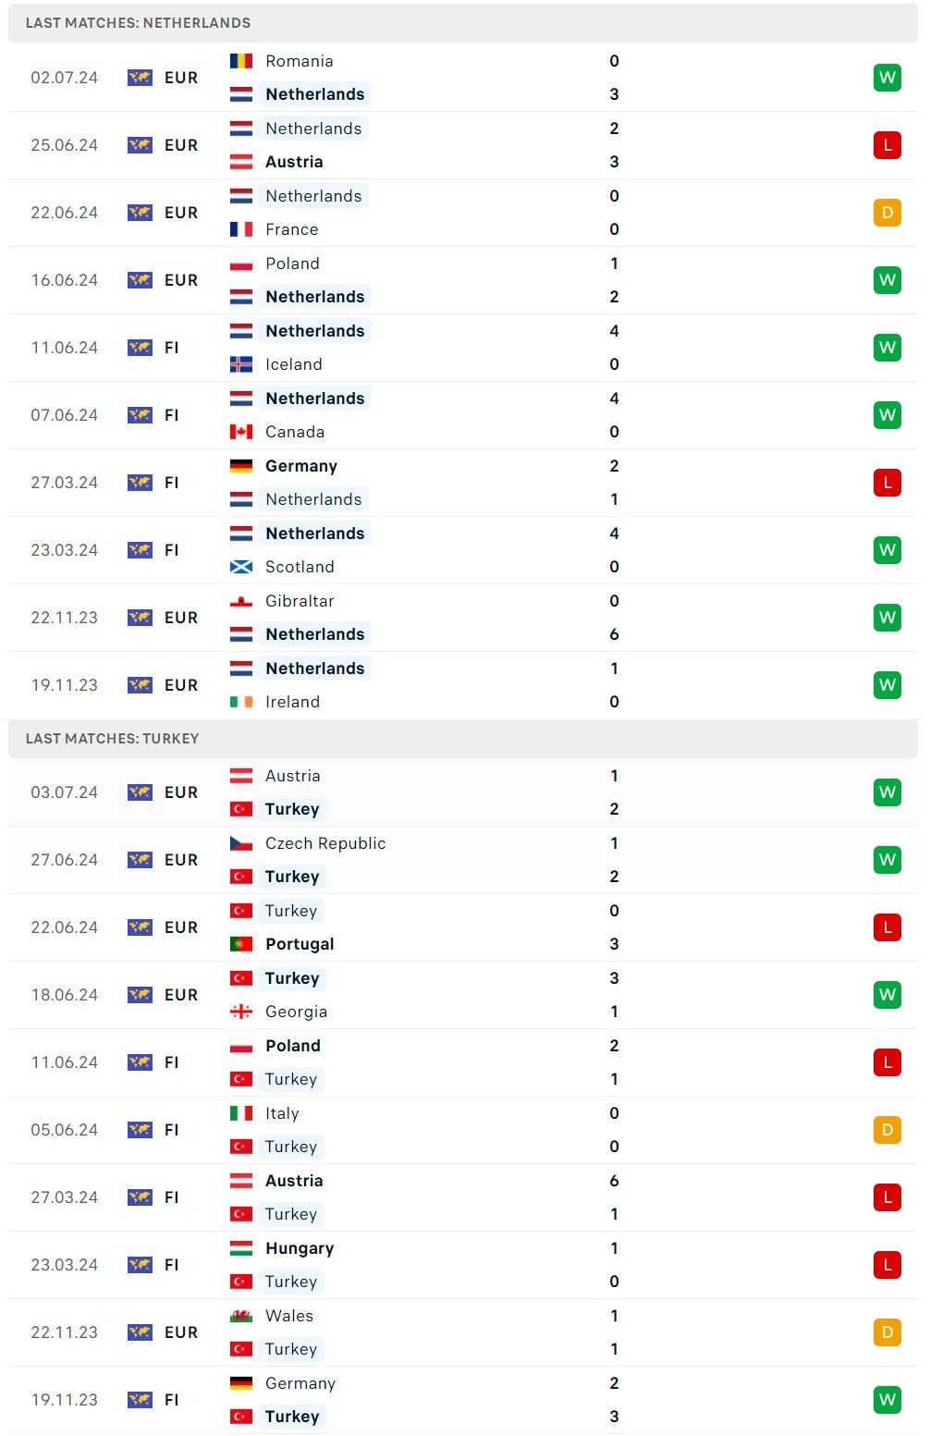Click the Romania flag icon
Image resolution: width=930 pixels, height=1436 pixels.
click(240, 61)
